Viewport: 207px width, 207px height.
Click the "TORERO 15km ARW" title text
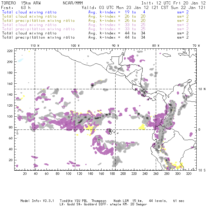pyautogui.click(x=21, y=3)
